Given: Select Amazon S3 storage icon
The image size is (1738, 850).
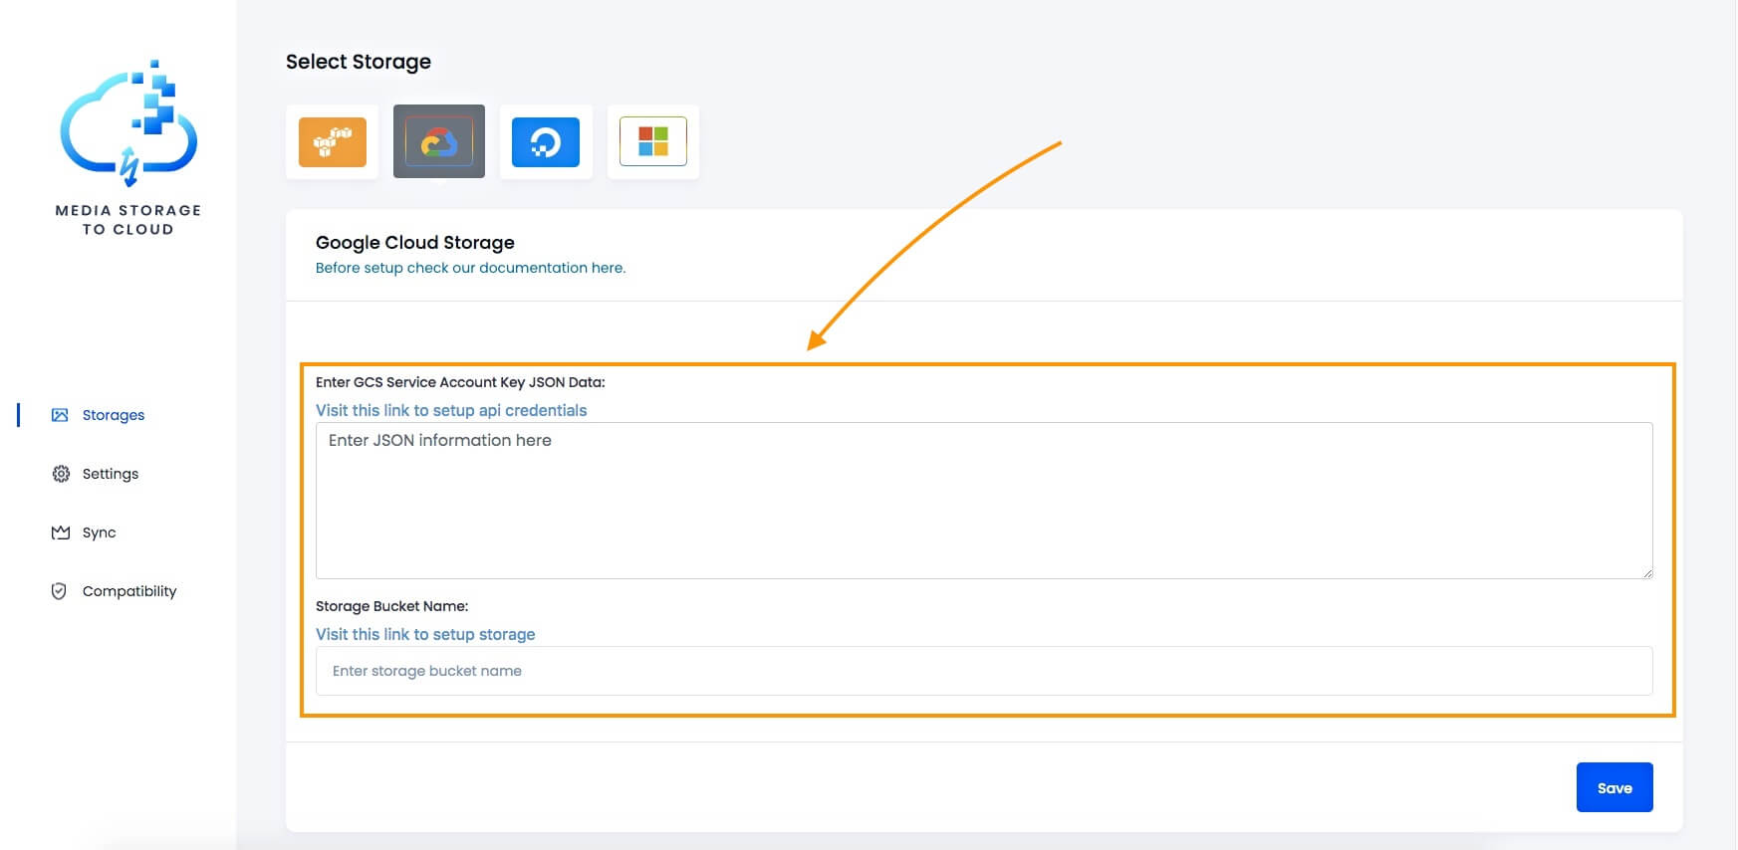Looking at the screenshot, I should tap(332, 142).
